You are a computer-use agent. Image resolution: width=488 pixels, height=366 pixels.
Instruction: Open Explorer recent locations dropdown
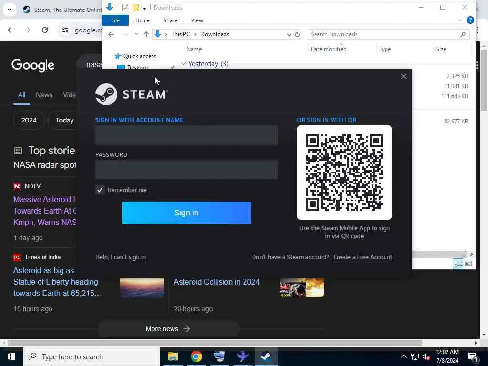[136, 34]
